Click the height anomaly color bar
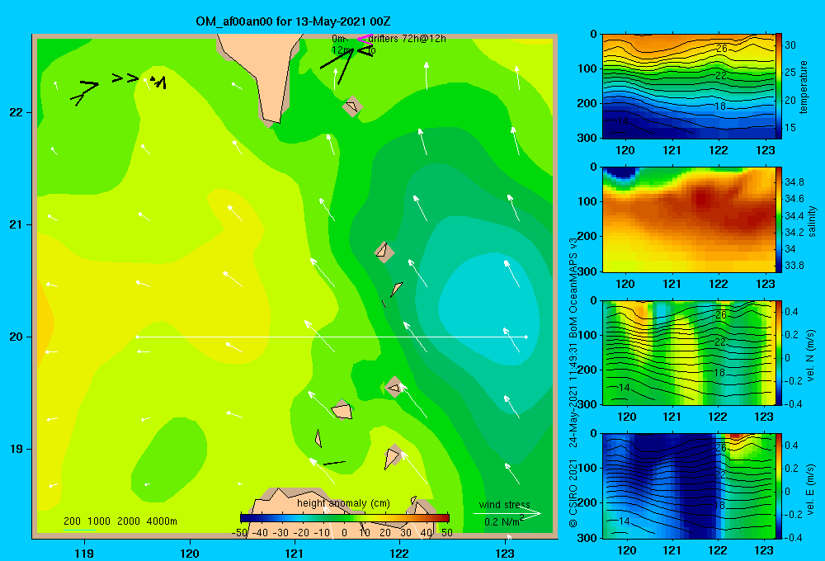 345,518
